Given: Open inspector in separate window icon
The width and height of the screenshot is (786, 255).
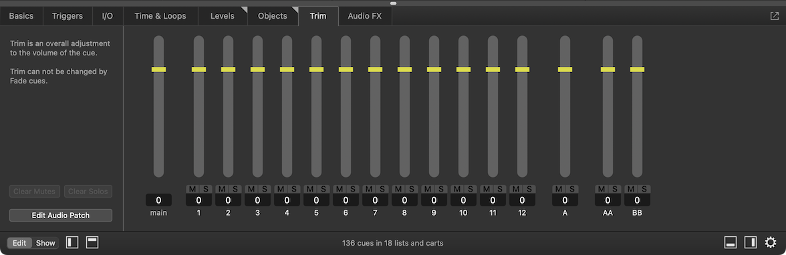Looking at the screenshot, I should click(775, 16).
